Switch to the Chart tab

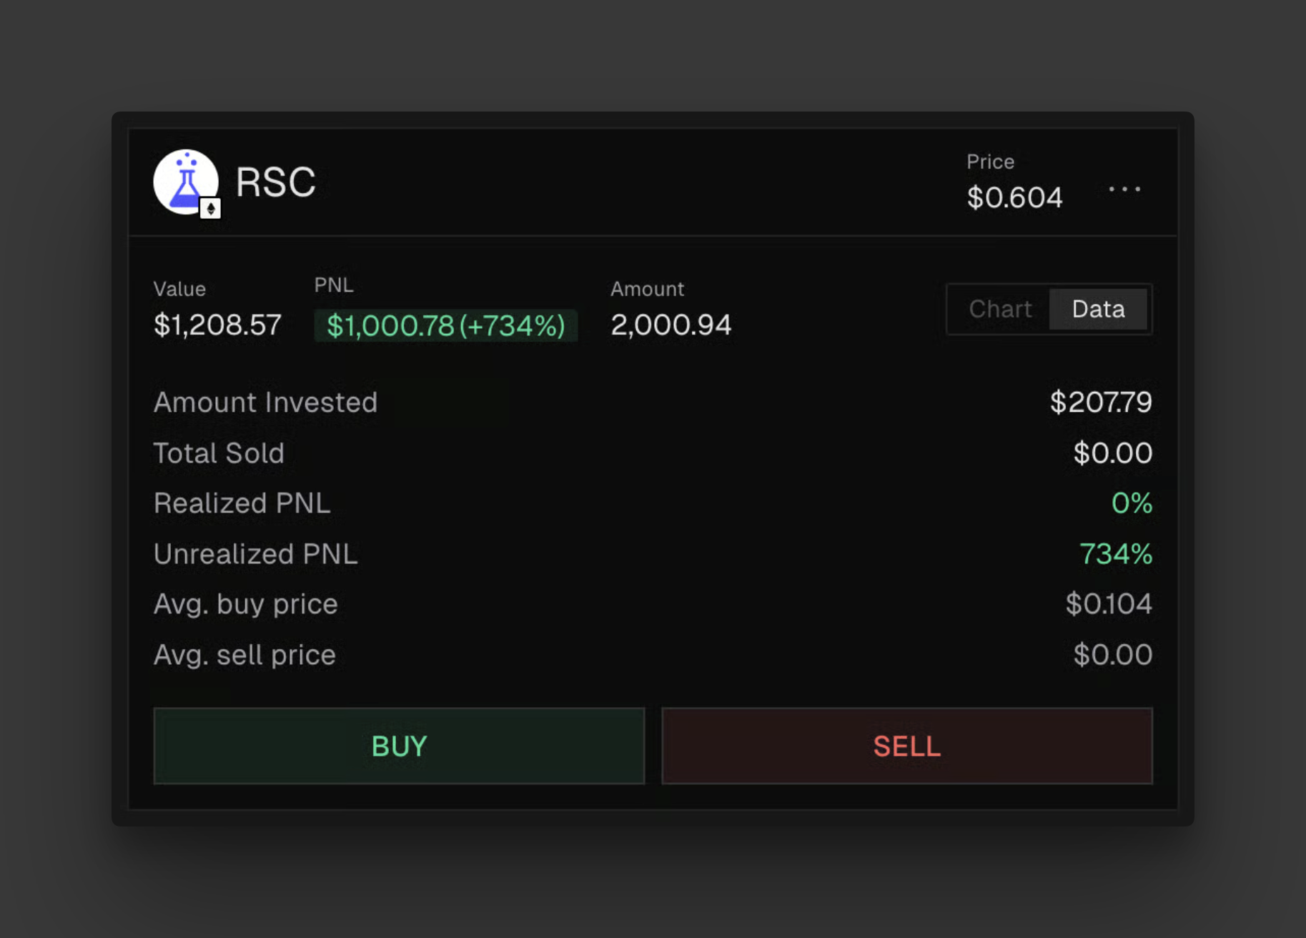pyautogui.click(x=999, y=309)
